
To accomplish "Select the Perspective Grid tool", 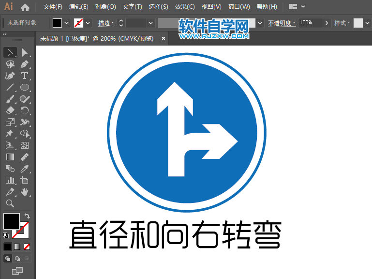I will [x=10, y=145].
